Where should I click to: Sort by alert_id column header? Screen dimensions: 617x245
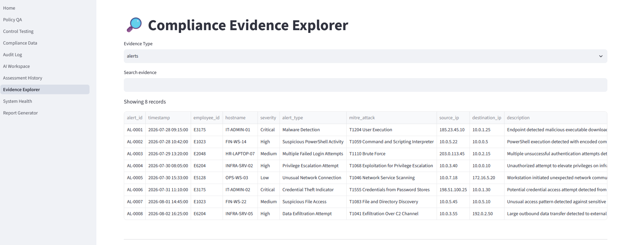click(135, 118)
